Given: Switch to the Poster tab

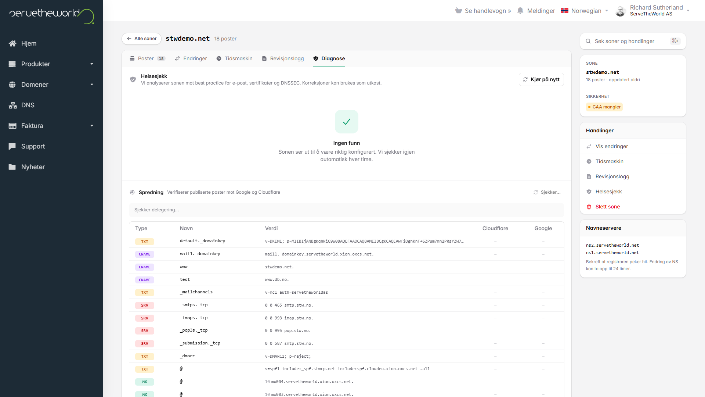Looking at the screenshot, I should pos(148,58).
